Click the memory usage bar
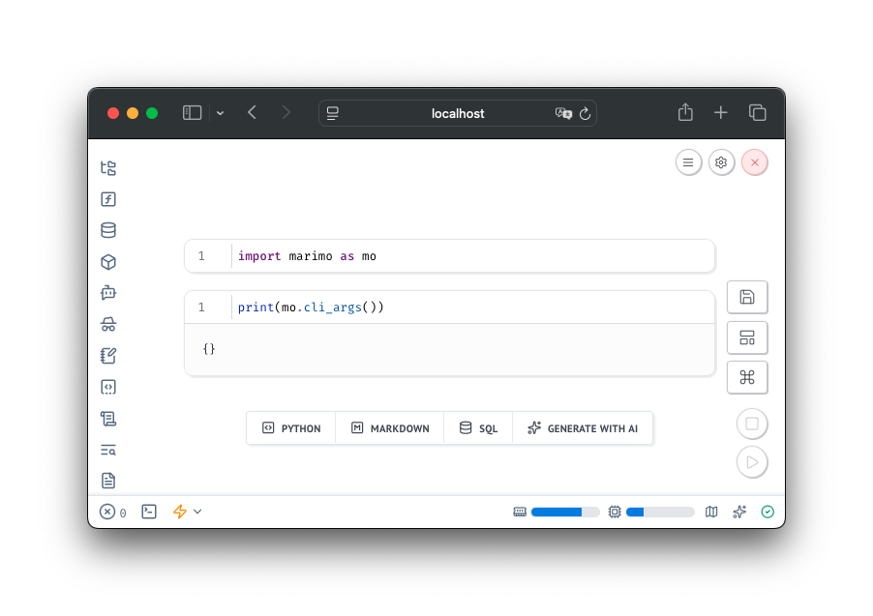This screenshot has width=873, height=616. tap(555, 512)
